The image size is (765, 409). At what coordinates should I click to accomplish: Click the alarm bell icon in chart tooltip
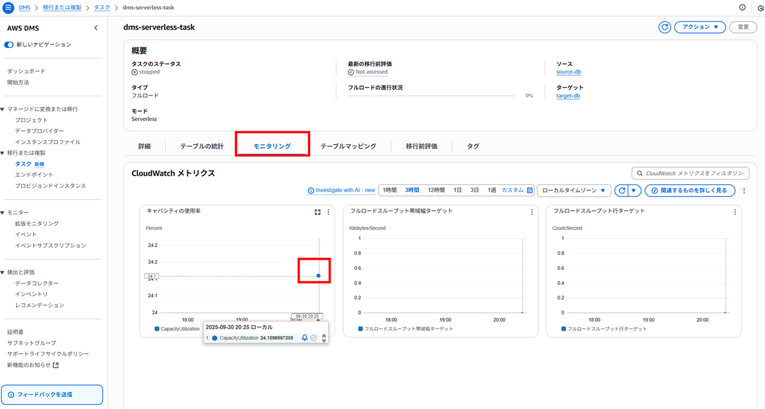pyautogui.click(x=304, y=338)
